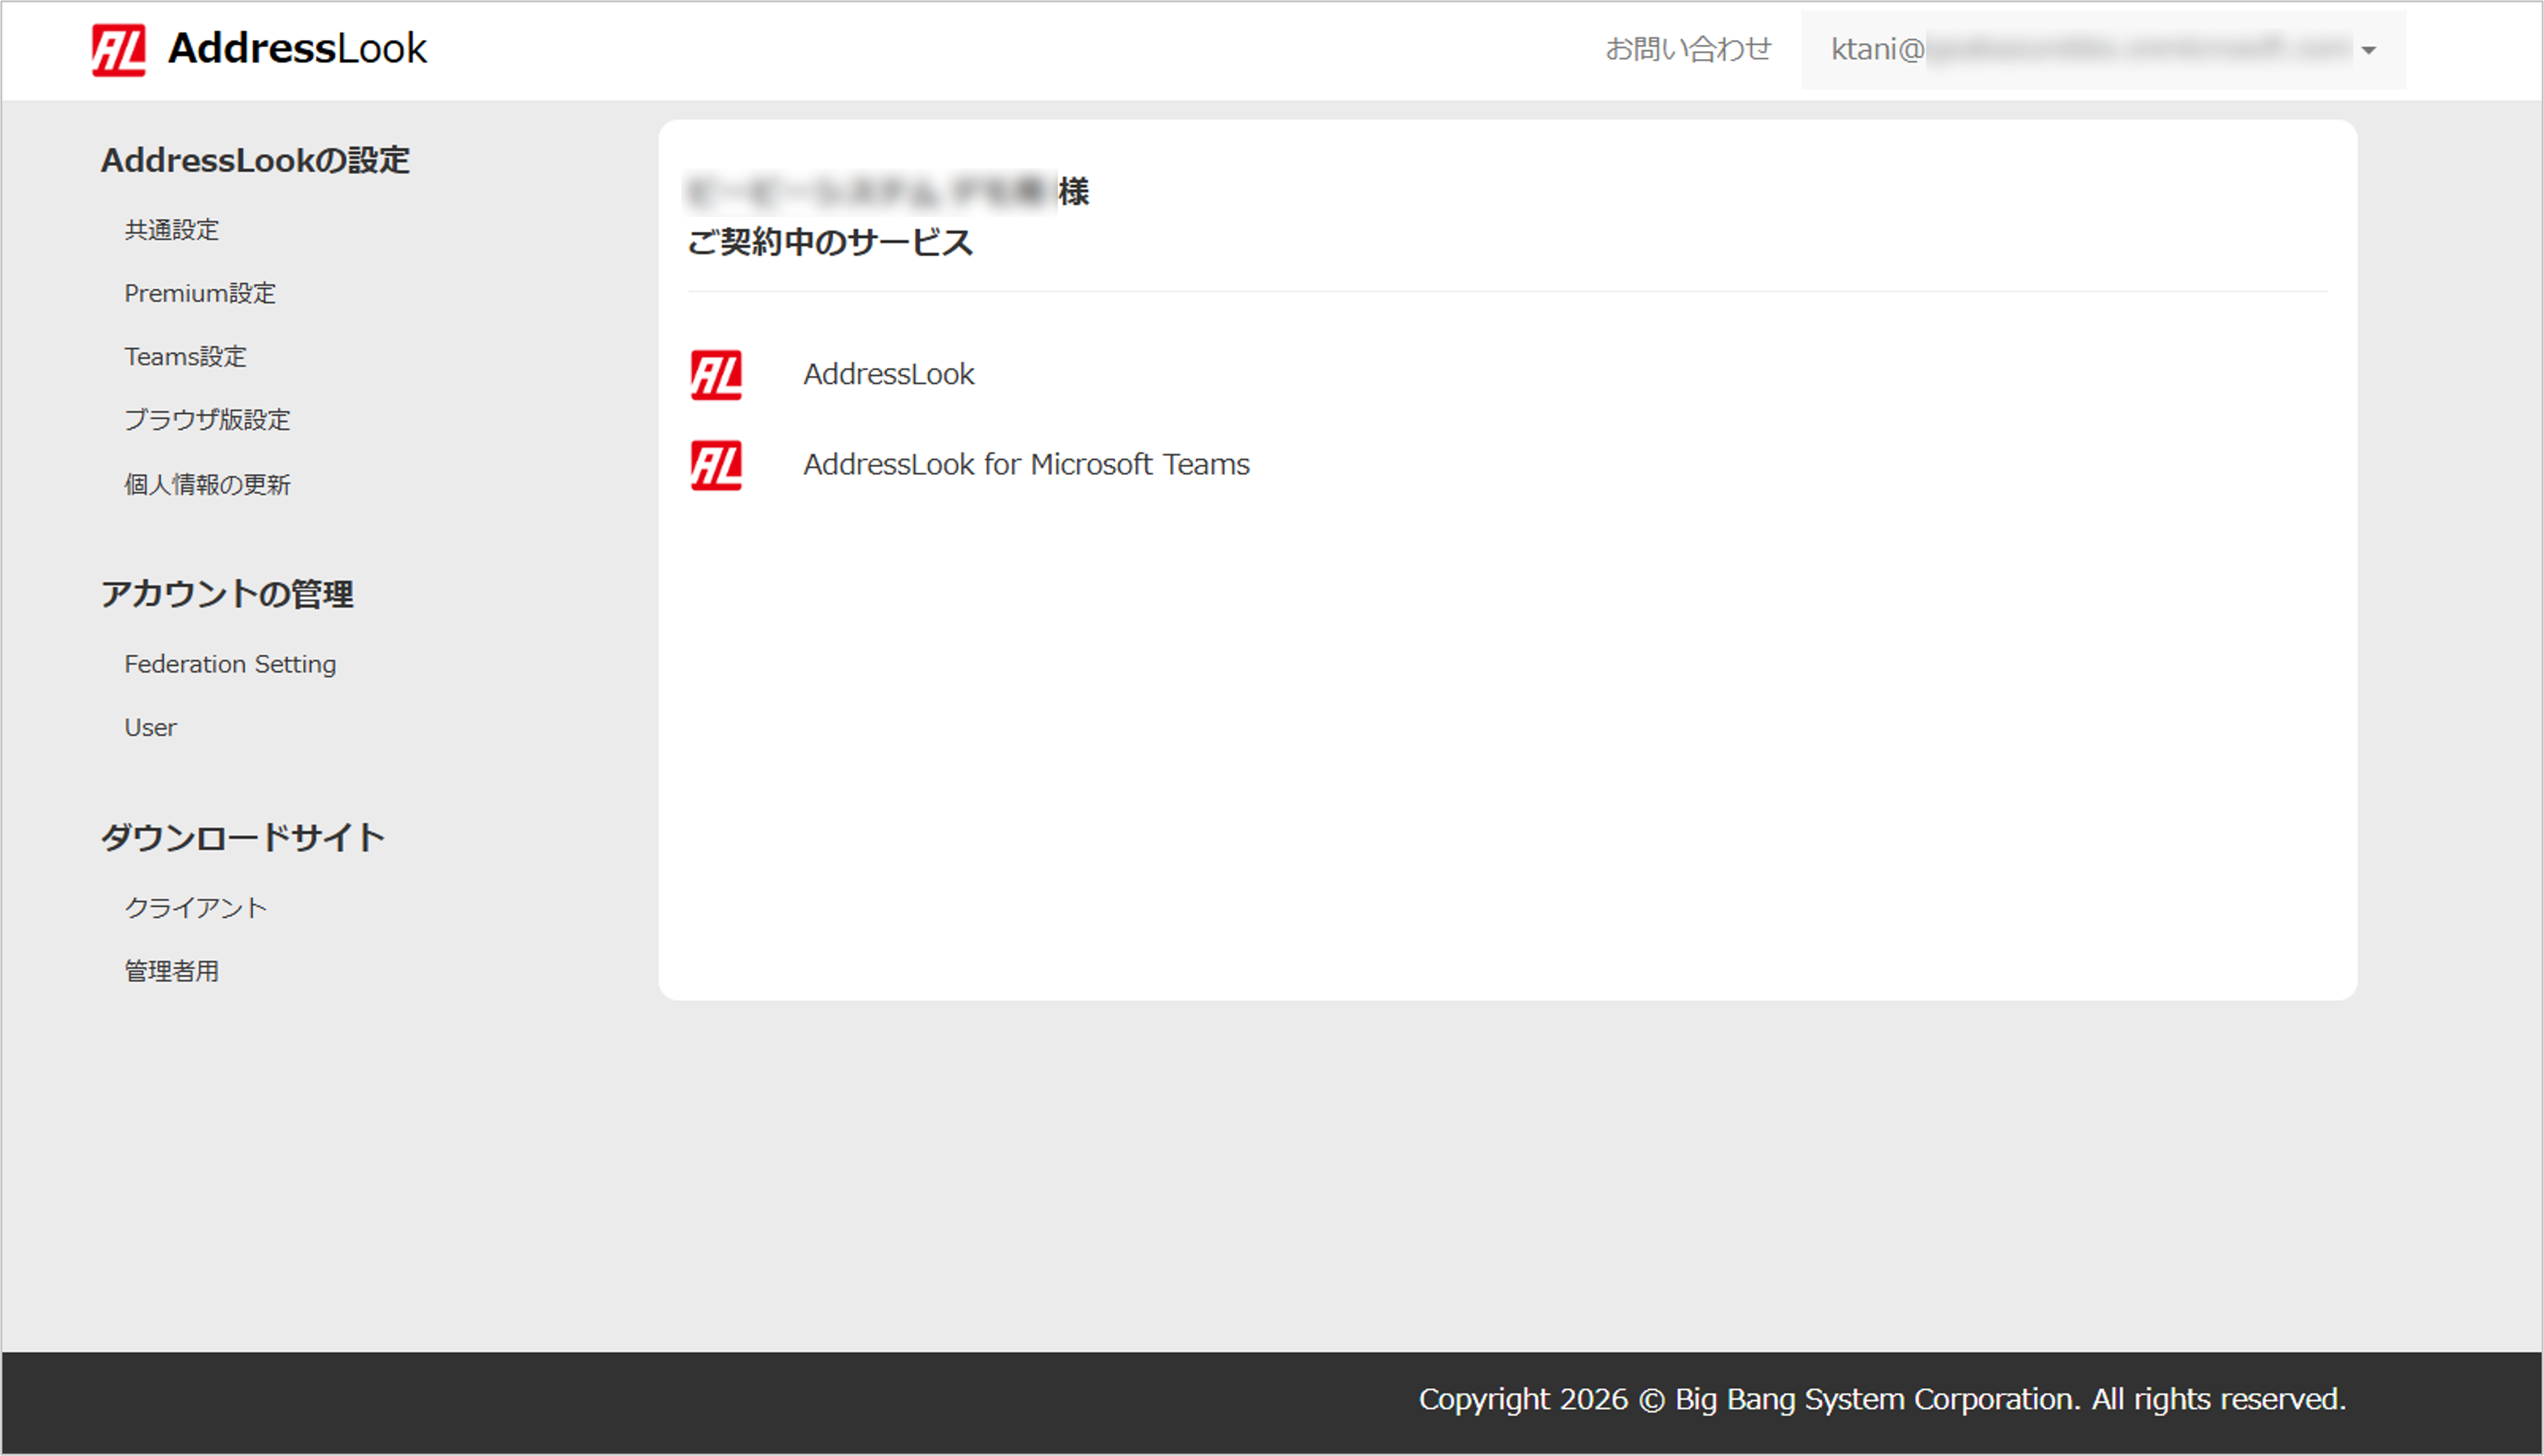This screenshot has width=2544, height=1456.
Task: Go to Teams設定 page
Action: click(x=185, y=356)
